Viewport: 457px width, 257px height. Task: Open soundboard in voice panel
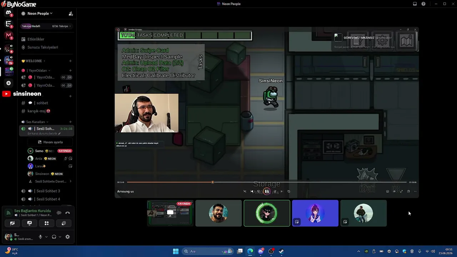[64, 223]
